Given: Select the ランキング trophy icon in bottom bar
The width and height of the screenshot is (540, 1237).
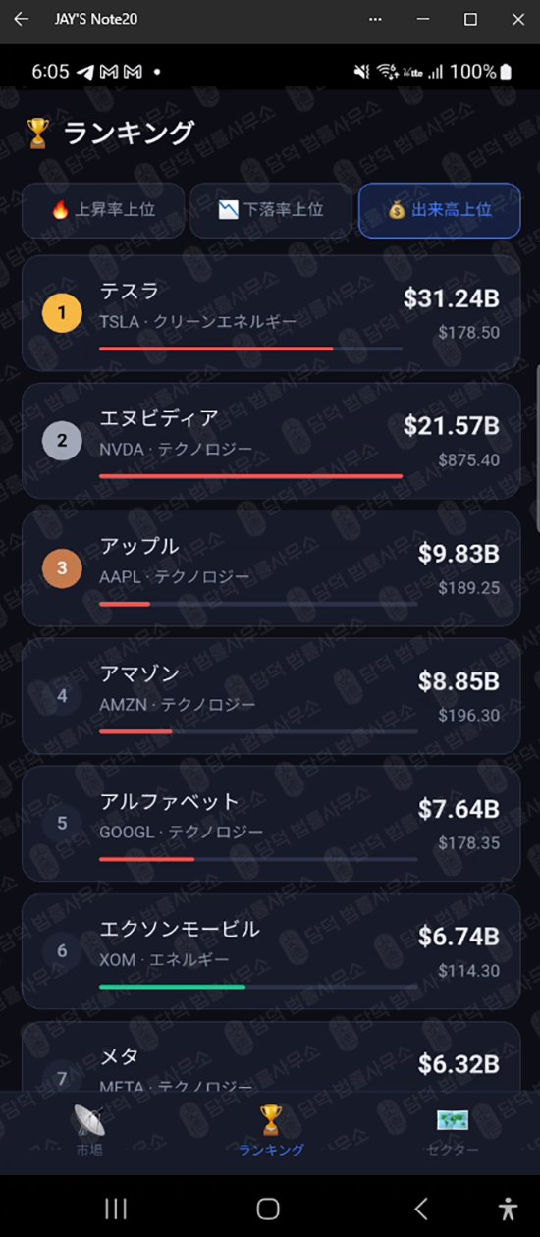Looking at the screenshot, I should (x=270, y=1119).
